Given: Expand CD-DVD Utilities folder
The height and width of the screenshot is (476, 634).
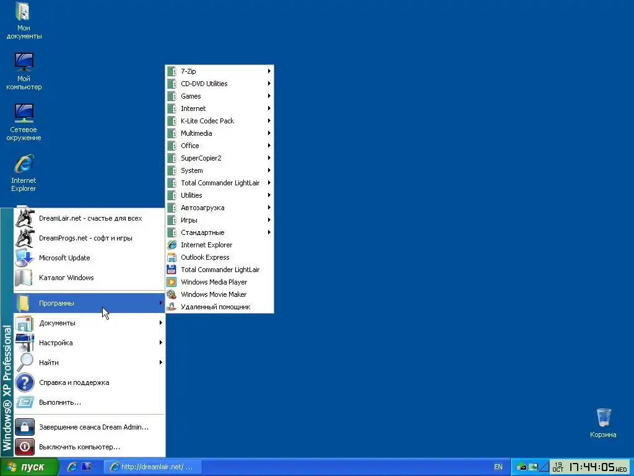Looking at the screenshot, I should 220,84.
